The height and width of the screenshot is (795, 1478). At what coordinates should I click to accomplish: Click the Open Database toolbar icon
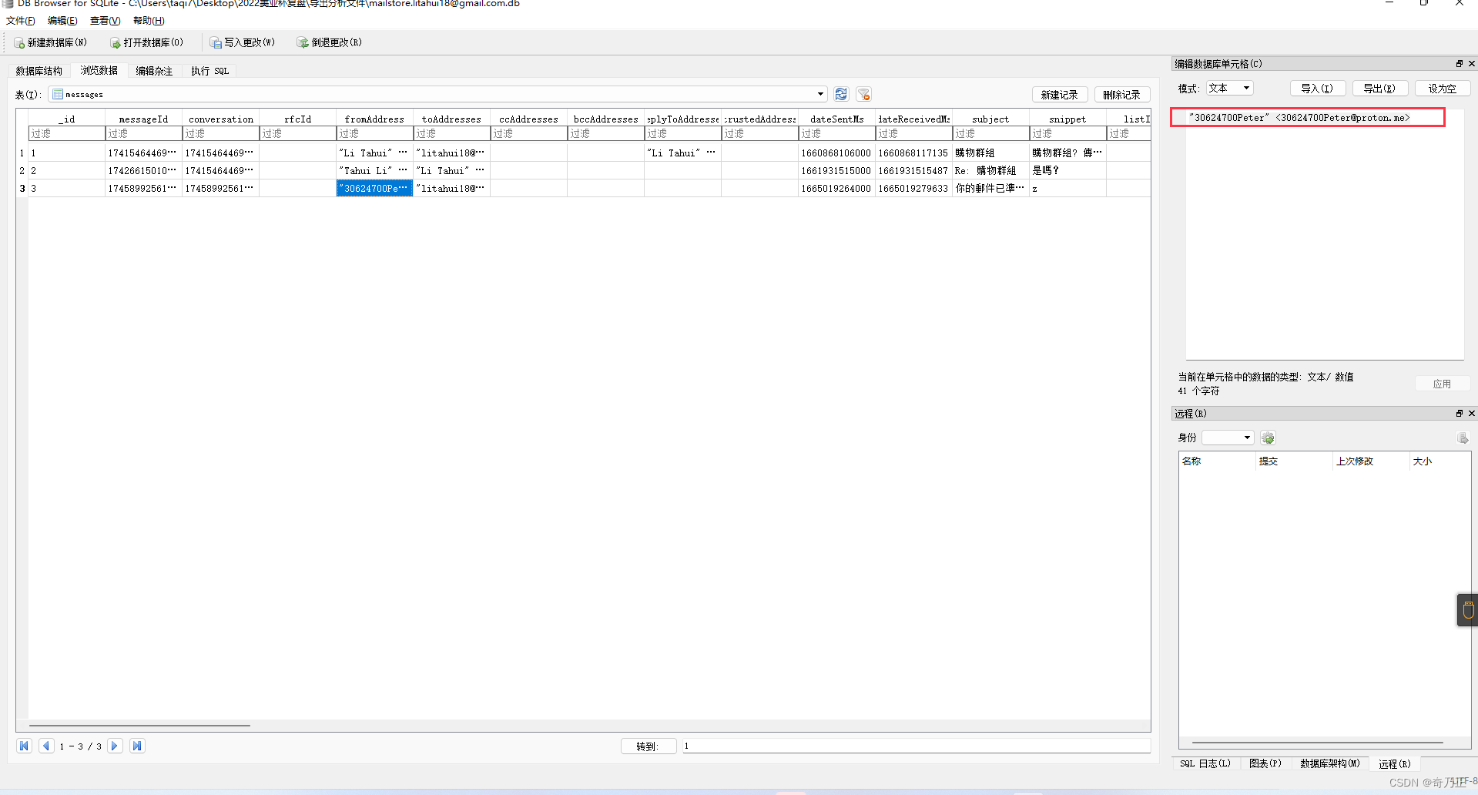pyautogui.click(x=116, y=43)
